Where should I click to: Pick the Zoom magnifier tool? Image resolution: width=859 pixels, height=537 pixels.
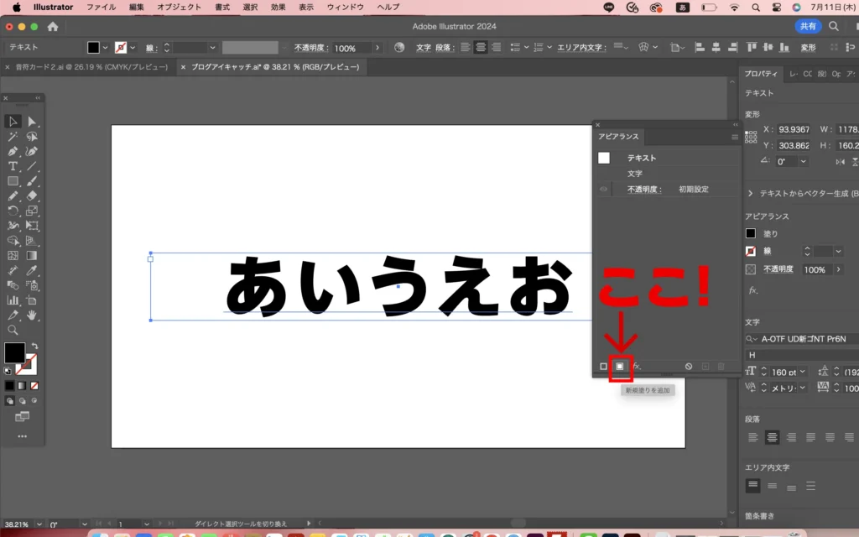[13, 330]
